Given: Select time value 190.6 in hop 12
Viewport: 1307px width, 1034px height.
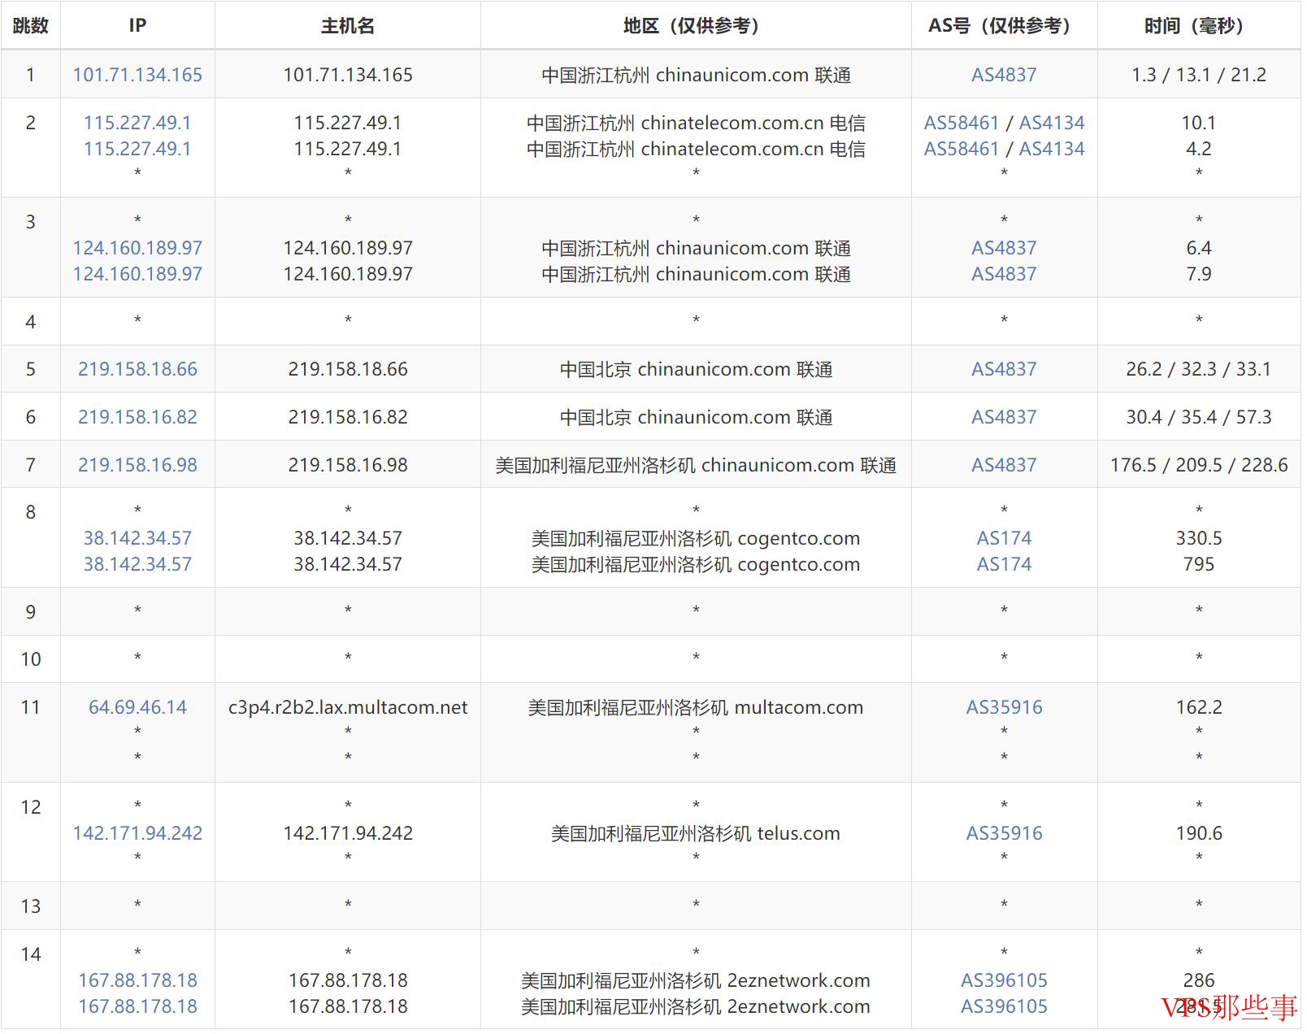Looking at the screenshot, I should [1199, 833].
